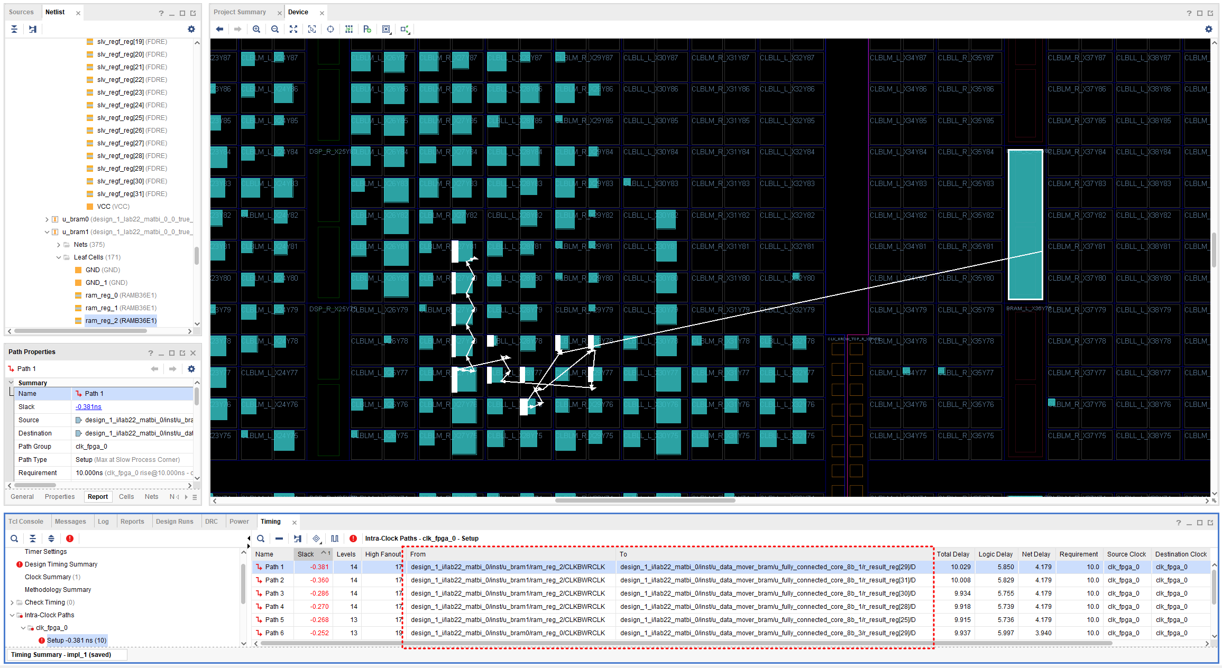Select Design Timing Summary in timing tree
The height and width of the screenshot is (668, 1222).
(x=61, y=564)
